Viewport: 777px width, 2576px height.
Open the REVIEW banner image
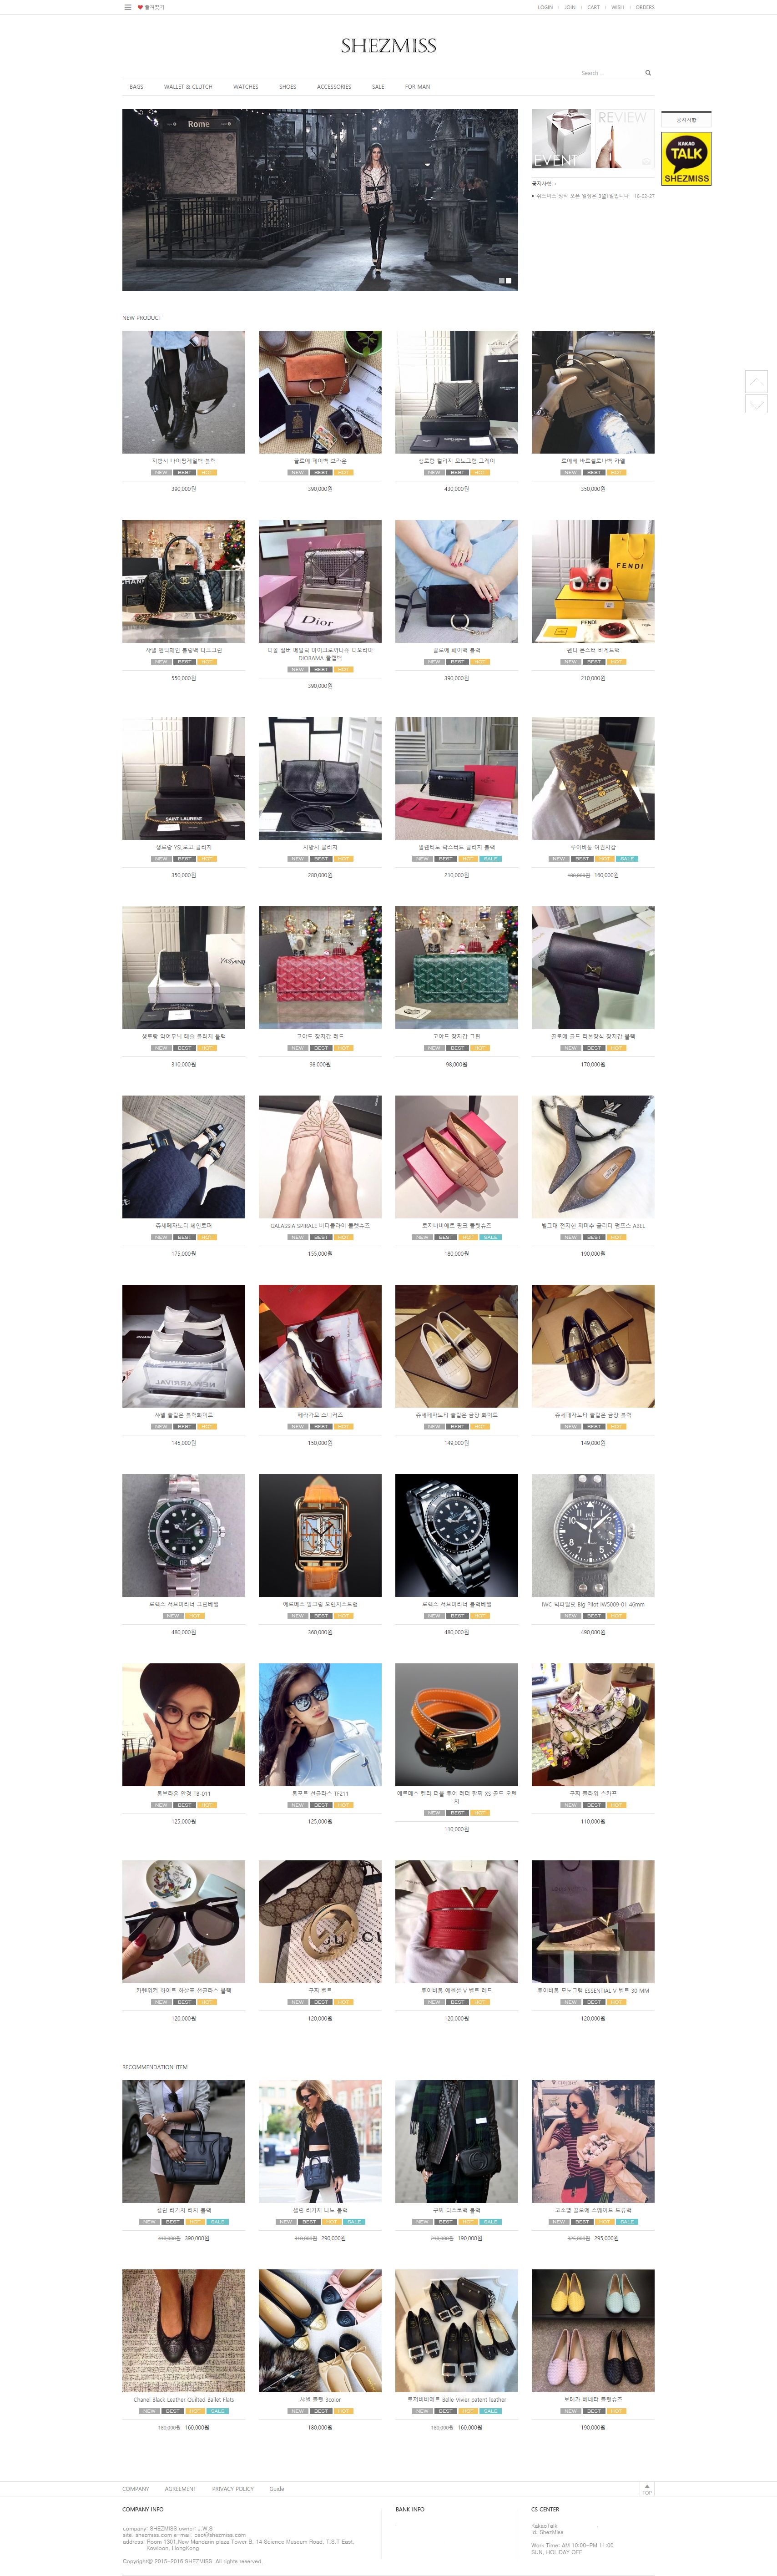[x=625, y=139]
